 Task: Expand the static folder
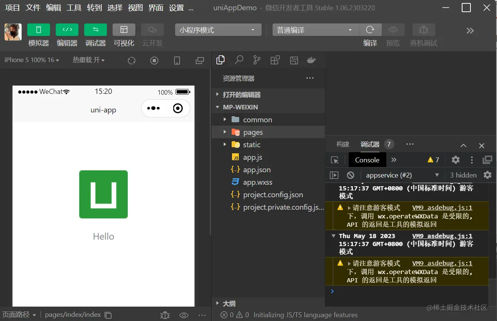(x=268, y=145)
